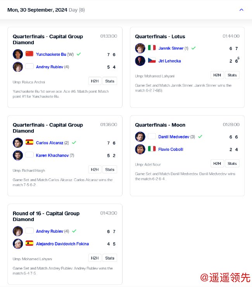
Task: Open H2H for Bu vs Rublev match
Action: point(95,81)
